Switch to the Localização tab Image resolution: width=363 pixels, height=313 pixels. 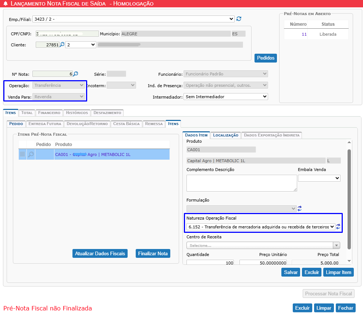click(226, 135)
